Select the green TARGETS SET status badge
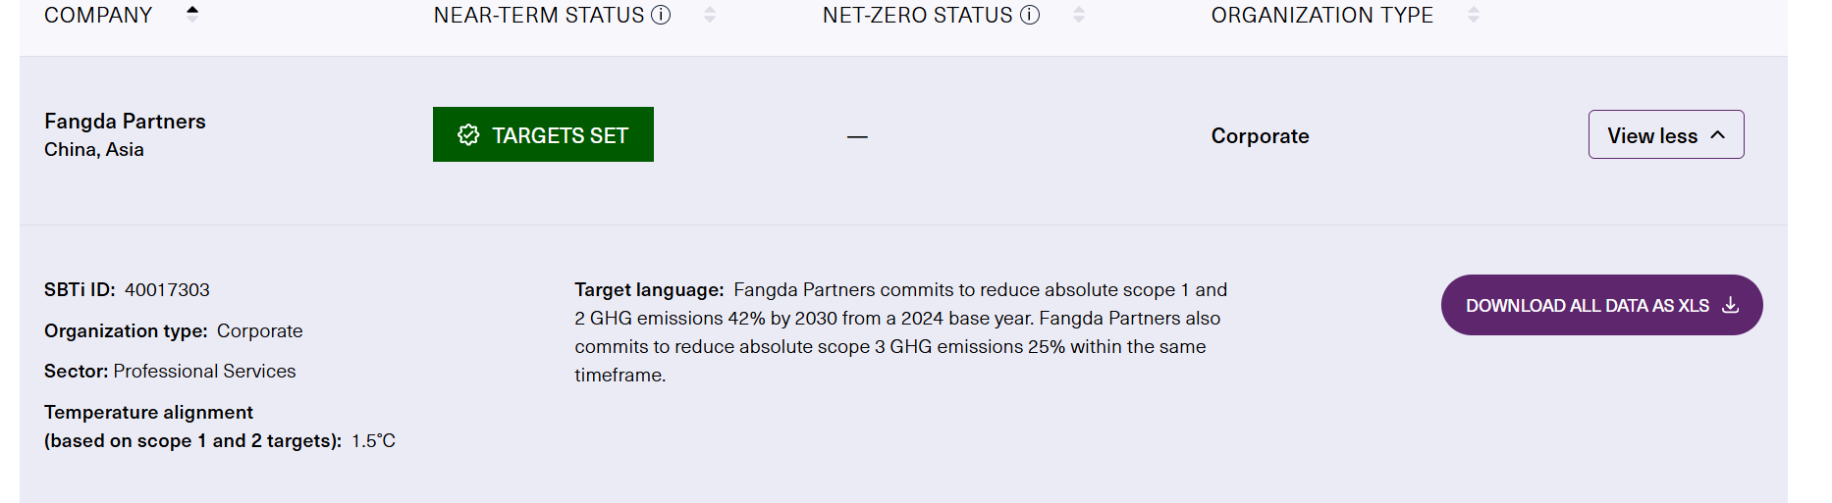This screenshot has width=1832, height=503. [x=543, y=134]
